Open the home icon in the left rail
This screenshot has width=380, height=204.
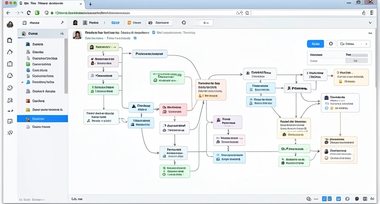coord(10,52)
